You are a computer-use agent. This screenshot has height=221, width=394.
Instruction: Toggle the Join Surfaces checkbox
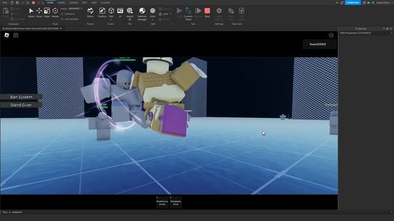(x=62, y=19)
